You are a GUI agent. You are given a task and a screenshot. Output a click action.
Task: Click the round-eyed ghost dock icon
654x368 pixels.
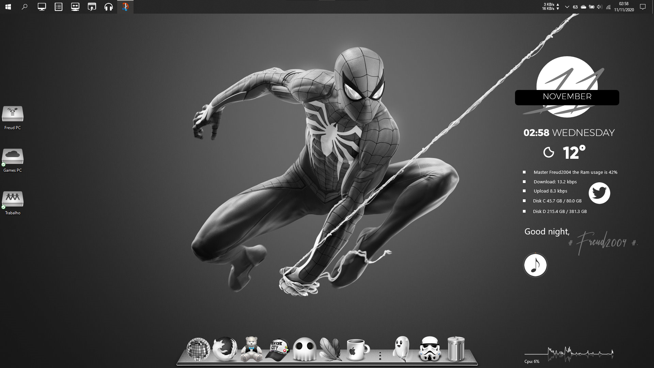coord(304,349)
